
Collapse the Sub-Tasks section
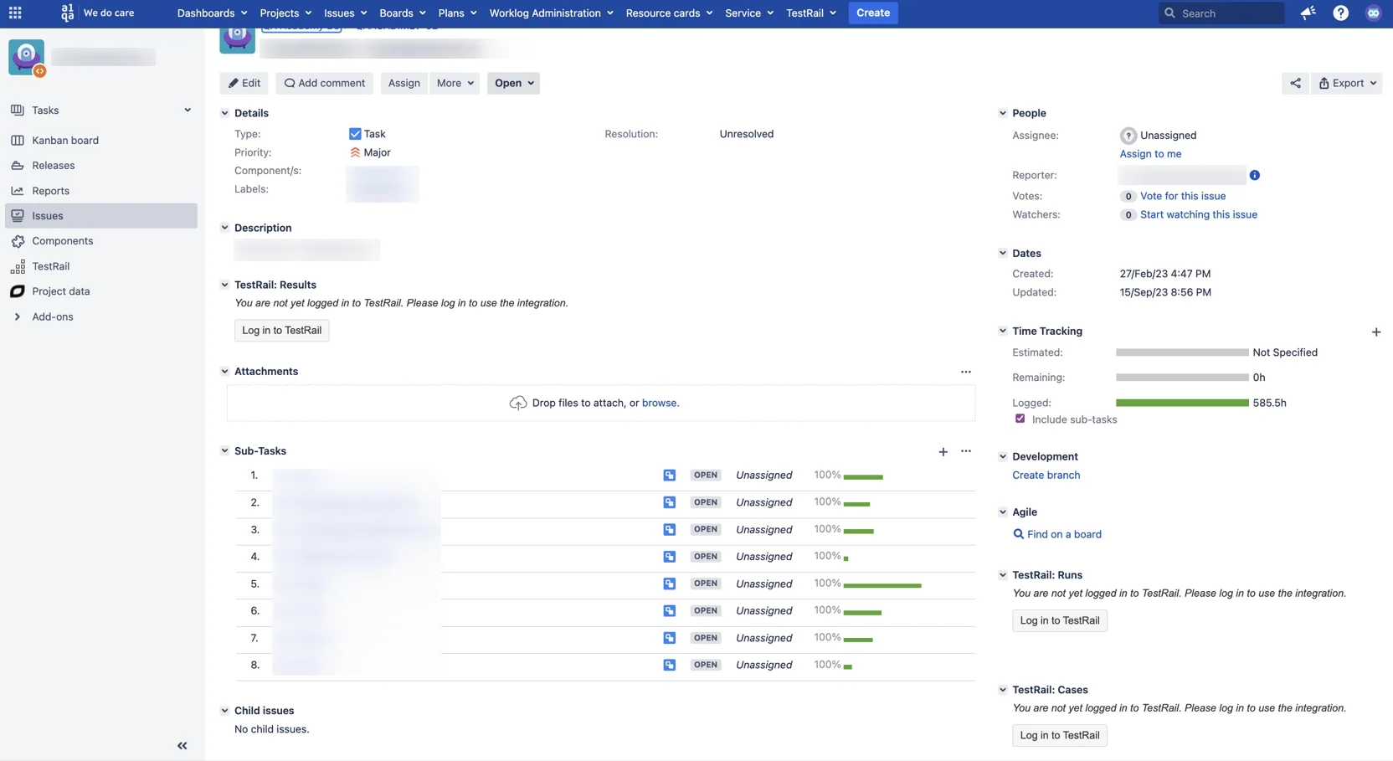[224, 450]
